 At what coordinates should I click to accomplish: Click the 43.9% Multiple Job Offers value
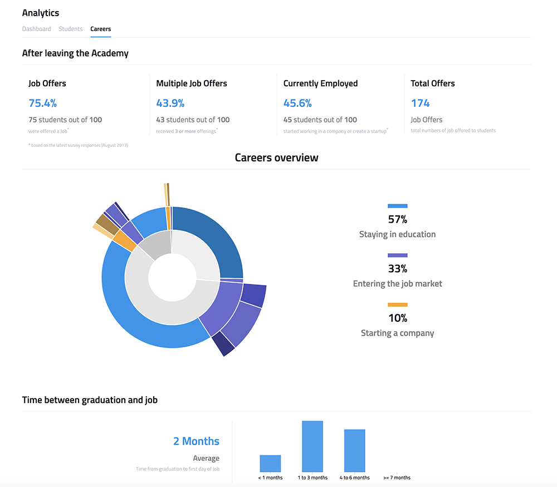[x=170, y=104]
